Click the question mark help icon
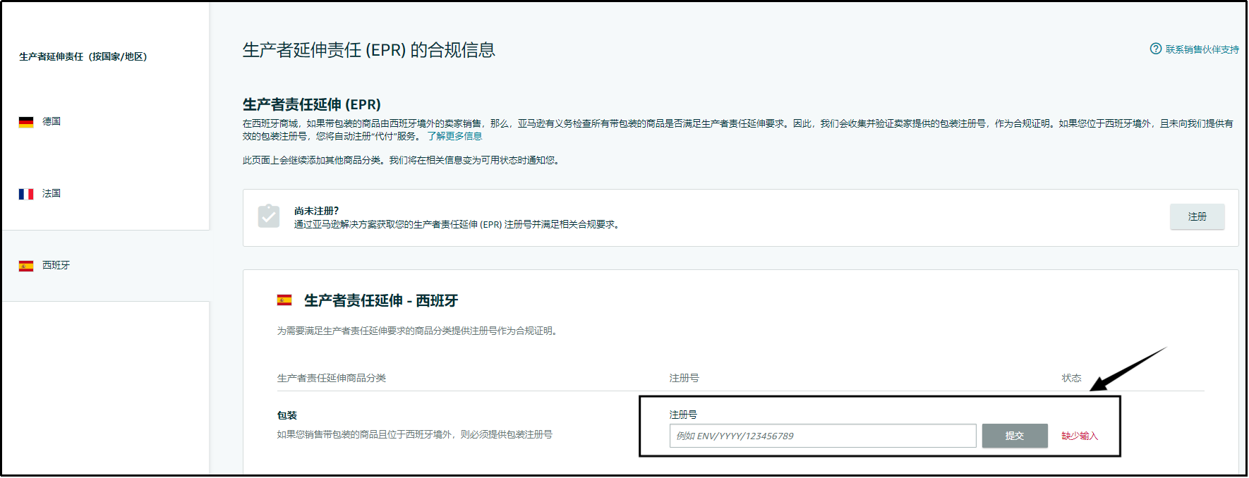1249x478 pixels. click(1155, 49)
